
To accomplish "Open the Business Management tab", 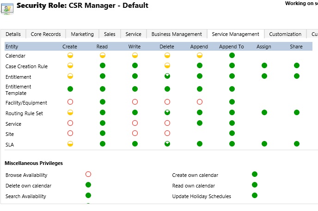I will [177, 34].
